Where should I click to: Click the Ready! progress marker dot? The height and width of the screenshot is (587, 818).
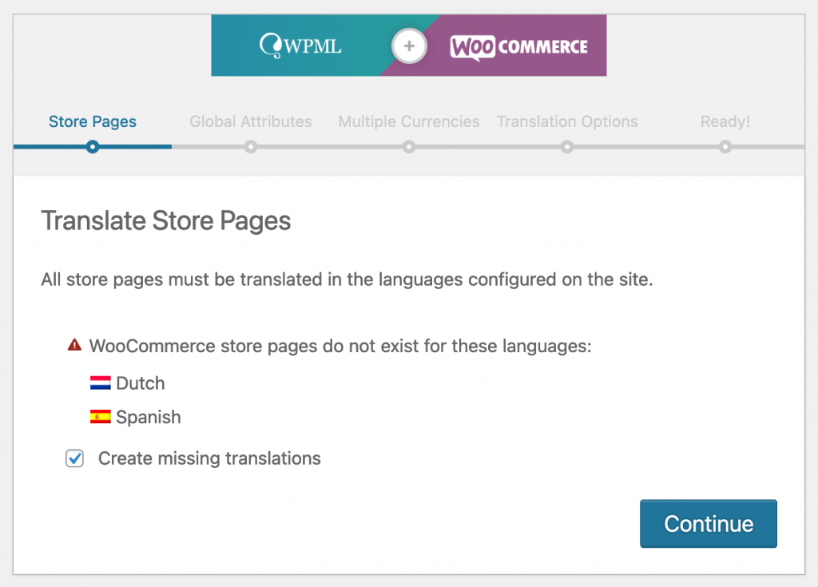[x=725, y=147]
